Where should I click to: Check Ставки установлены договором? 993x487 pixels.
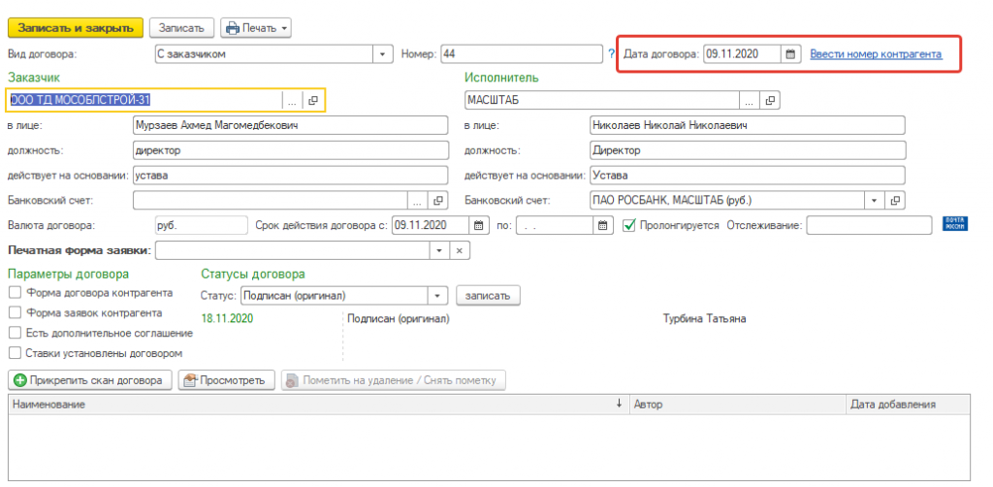(16, 353)
